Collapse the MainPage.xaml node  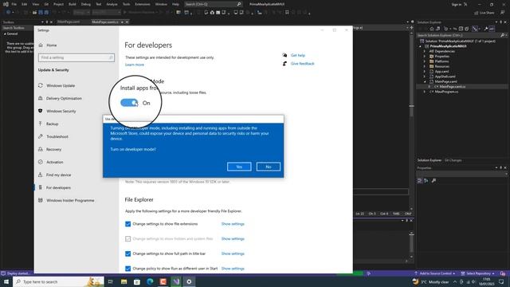pyautogui.click(x=424, y=81)
